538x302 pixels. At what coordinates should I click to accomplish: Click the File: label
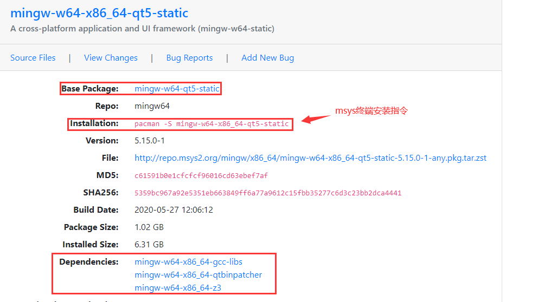click(x=110, y=158)
